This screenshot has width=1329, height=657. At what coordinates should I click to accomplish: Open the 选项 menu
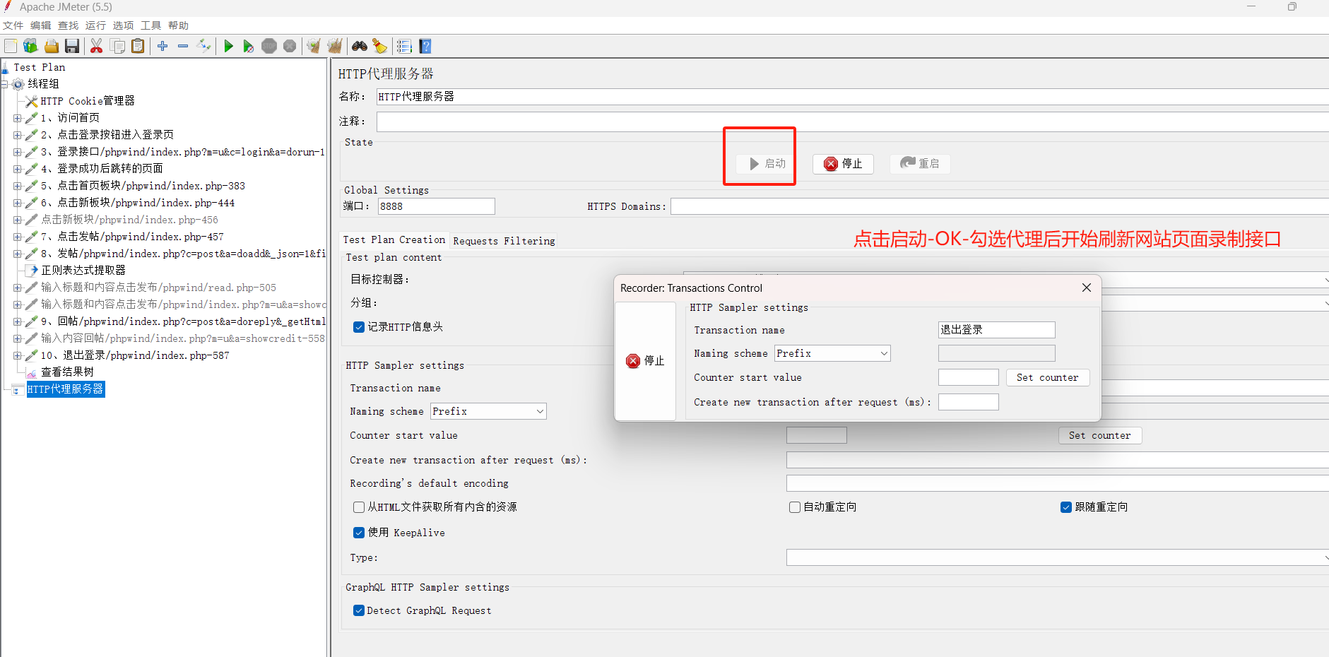point(124,25)
